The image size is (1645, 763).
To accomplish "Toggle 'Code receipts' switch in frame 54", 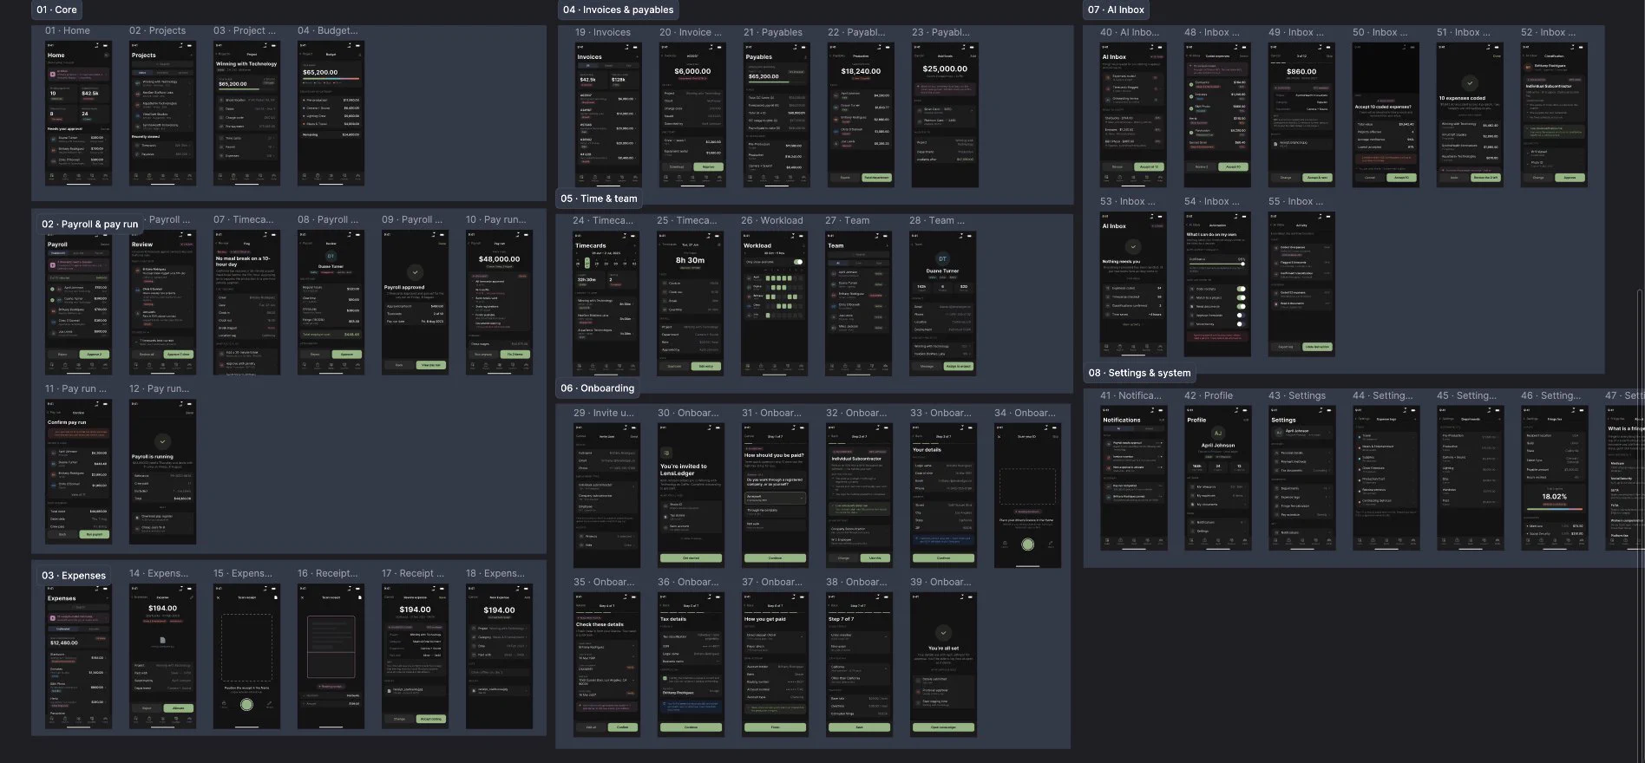I will pyautogui.click(x=1242, y=289).
